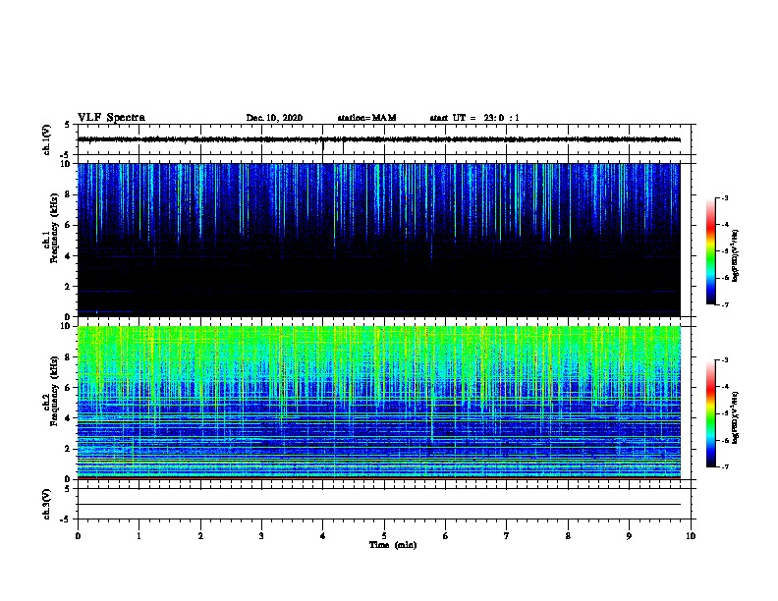Click the "-3" label on ch.1 color scale
This screenshot has width=778, height=601.
coord(724,198)
